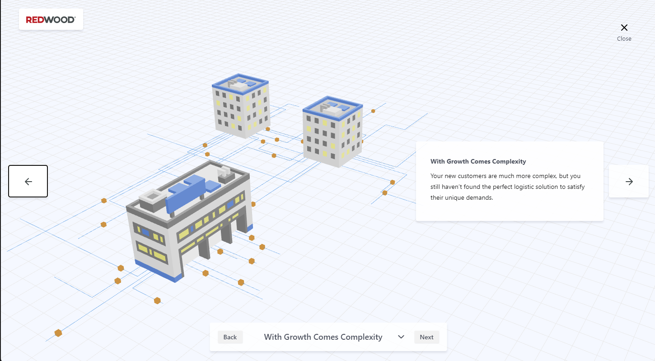Viewport: 655px width, 361px height.
Task: Open the Redwood logo link
Action: [x=51, y=19]
